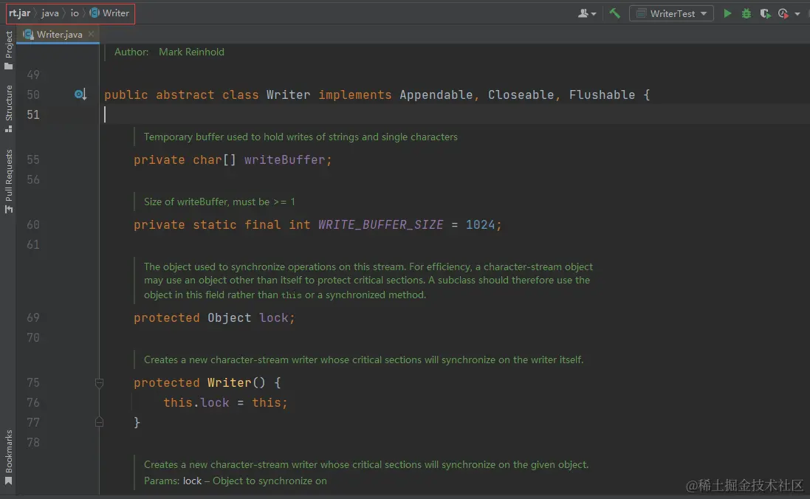This screenshot has height=499, width=810.
Task: Click line number 76 in the gutter
Action: coord(33,402)
